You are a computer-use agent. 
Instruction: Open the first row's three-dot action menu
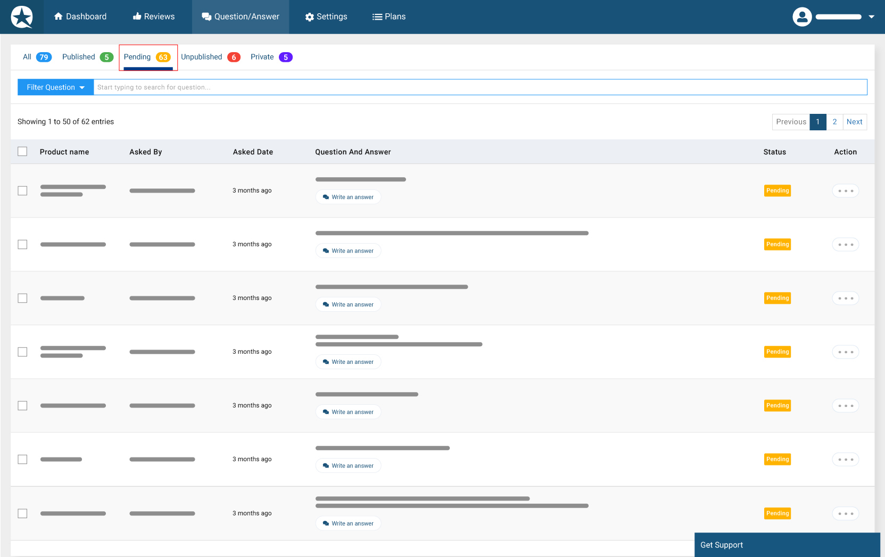(846, 190)
